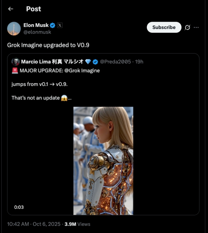Click the X affiliation badge next to Elon Musk
The height and width of the screenshot is (233, 208).
coord(60,25)
